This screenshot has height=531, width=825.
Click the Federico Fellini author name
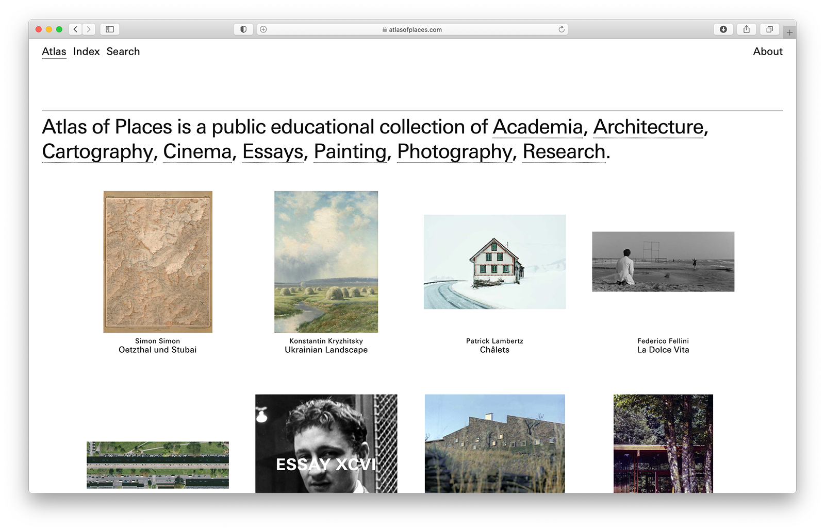coord(663,341)
